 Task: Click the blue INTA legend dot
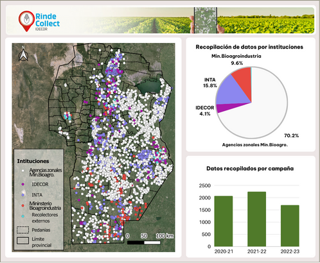click(22, 195)
